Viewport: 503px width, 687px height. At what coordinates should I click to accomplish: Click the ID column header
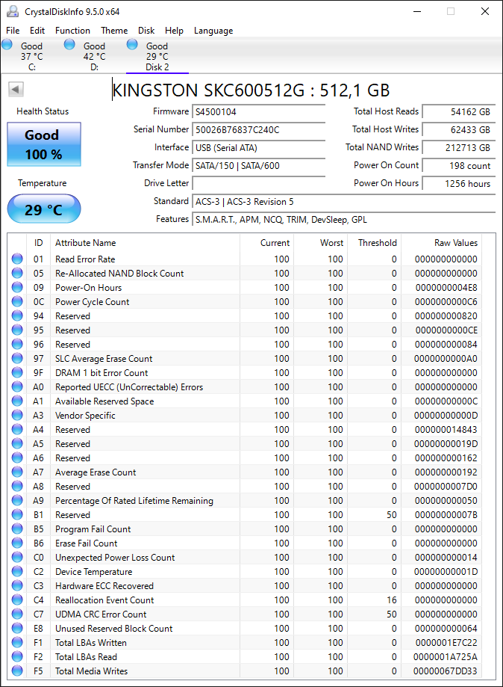click(39, 243)
